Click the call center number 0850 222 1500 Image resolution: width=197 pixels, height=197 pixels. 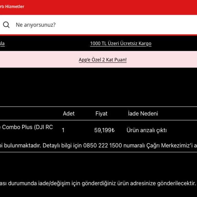click(103, 145)
